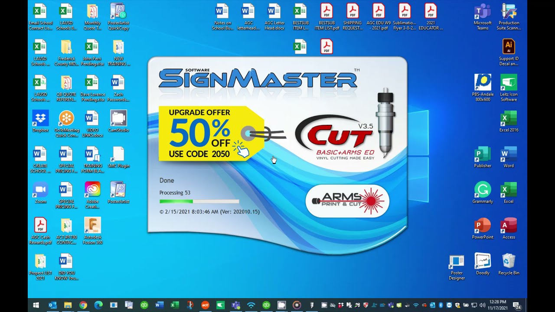
Task: Launch Production Suite Scanner shortcut
Action: click(x=509, y=17)
